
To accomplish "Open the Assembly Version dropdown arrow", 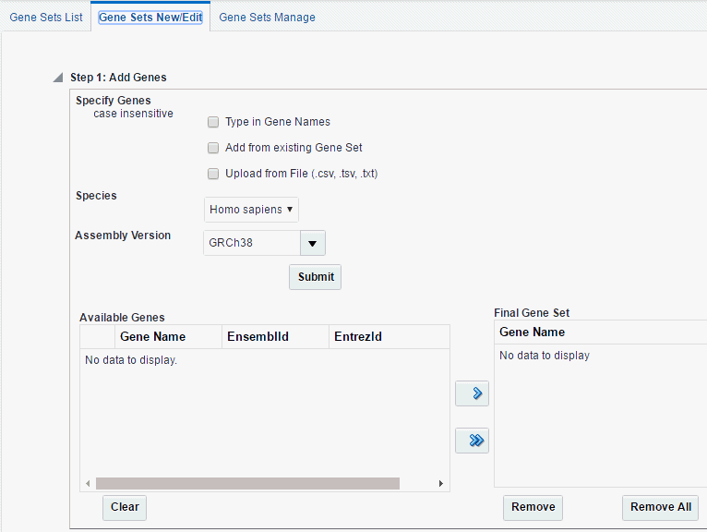I will (x=313, y=243).
